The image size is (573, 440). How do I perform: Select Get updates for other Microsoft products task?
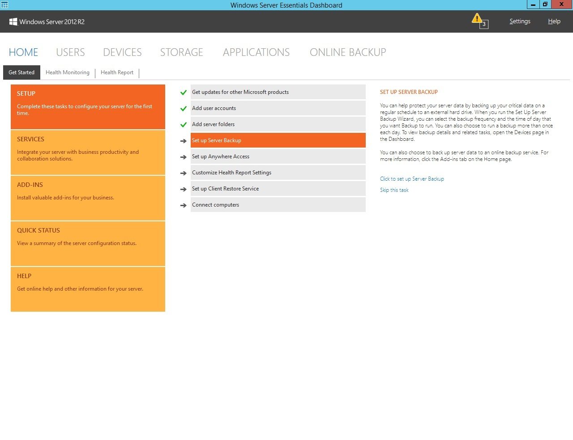[x=278, y=92]
